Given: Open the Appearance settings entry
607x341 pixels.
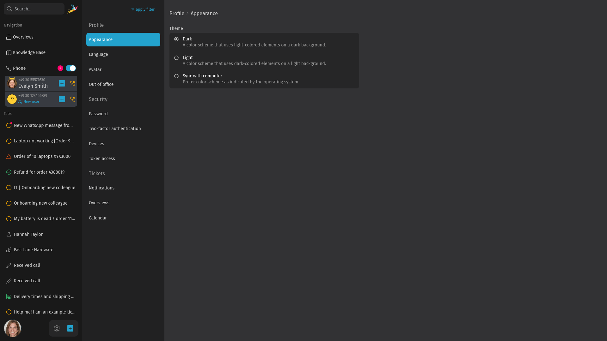Looking at the screenshot, I should (x=123, y=39).
